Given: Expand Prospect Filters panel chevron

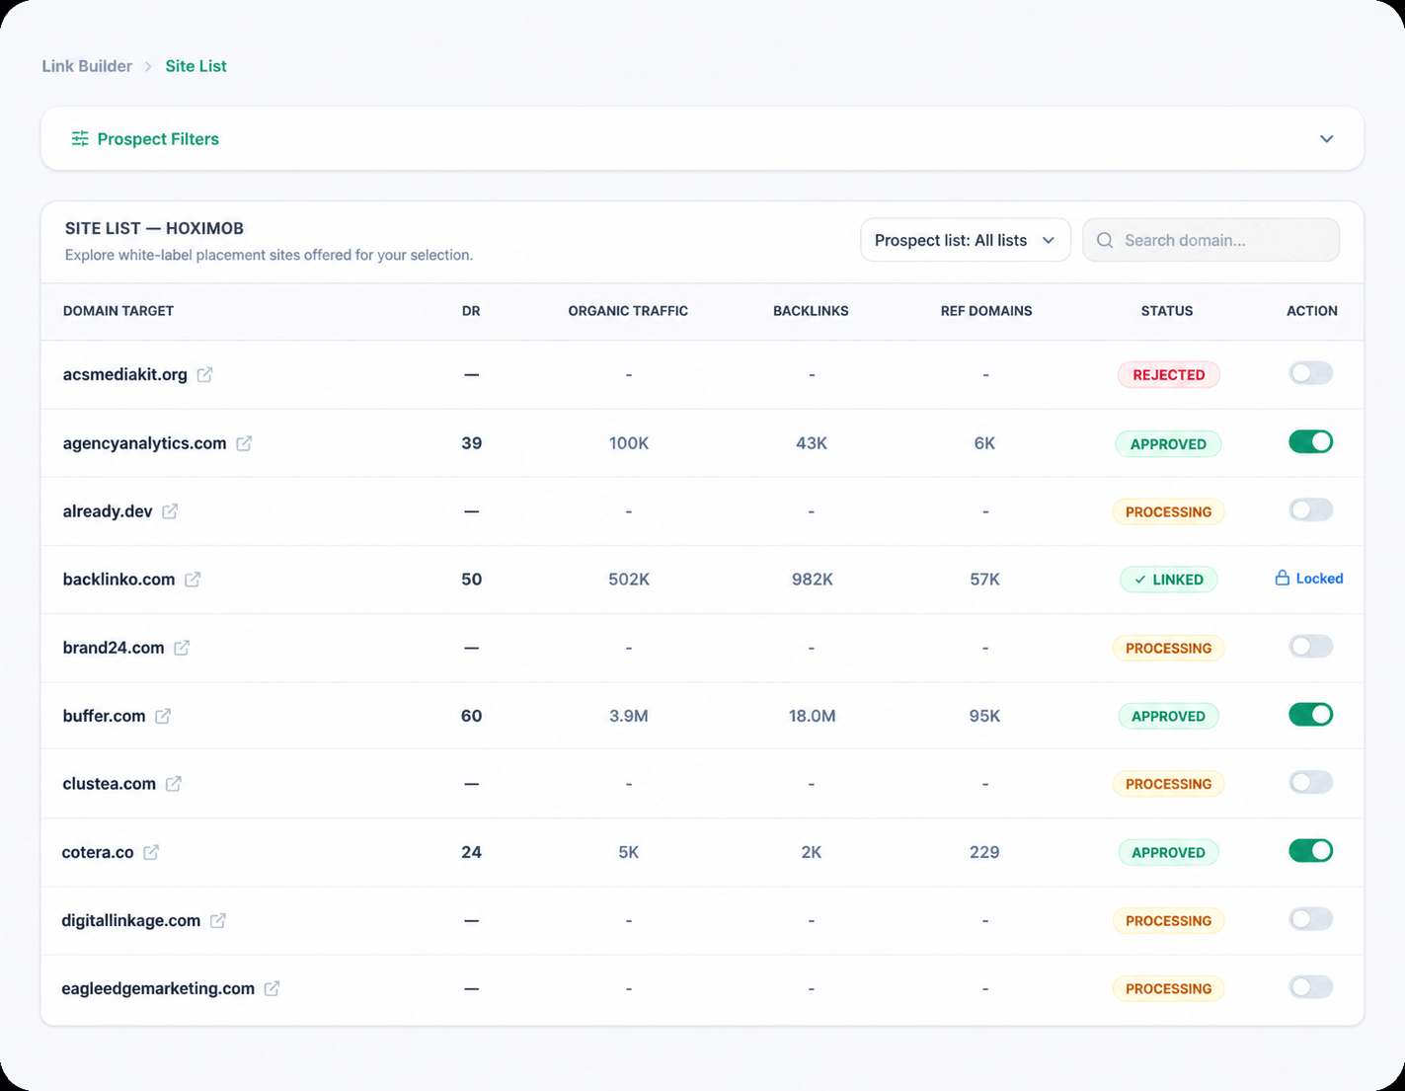Looking at the screenshot, I should pos(1326,138).
